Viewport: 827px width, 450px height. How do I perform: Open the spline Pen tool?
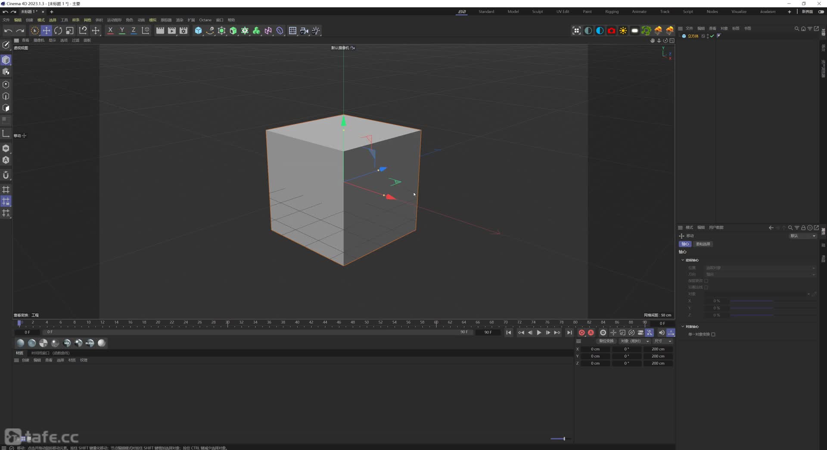(210, 31)
